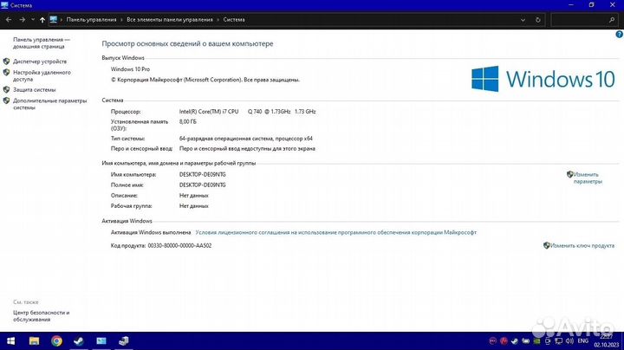The image size is (624, 350).
Task: Click Защита системы in the sidebar
Action: pyautogui.click(x=35, y=89)
